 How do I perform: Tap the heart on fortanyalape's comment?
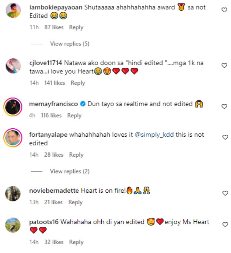tap(225, 137)
